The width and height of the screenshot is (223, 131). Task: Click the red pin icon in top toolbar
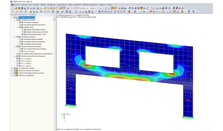click(180, 8)
